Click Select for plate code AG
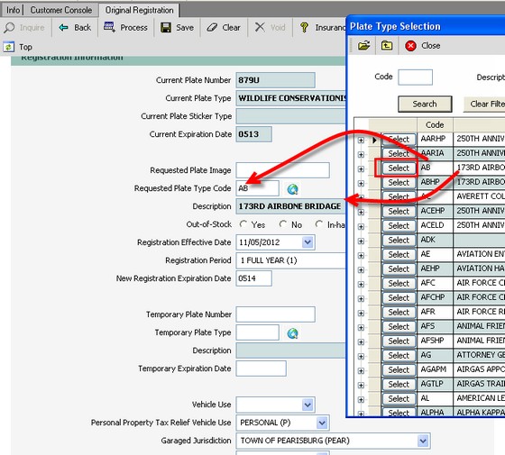This screenshot has width=505, height=455. tap(399, 356)
